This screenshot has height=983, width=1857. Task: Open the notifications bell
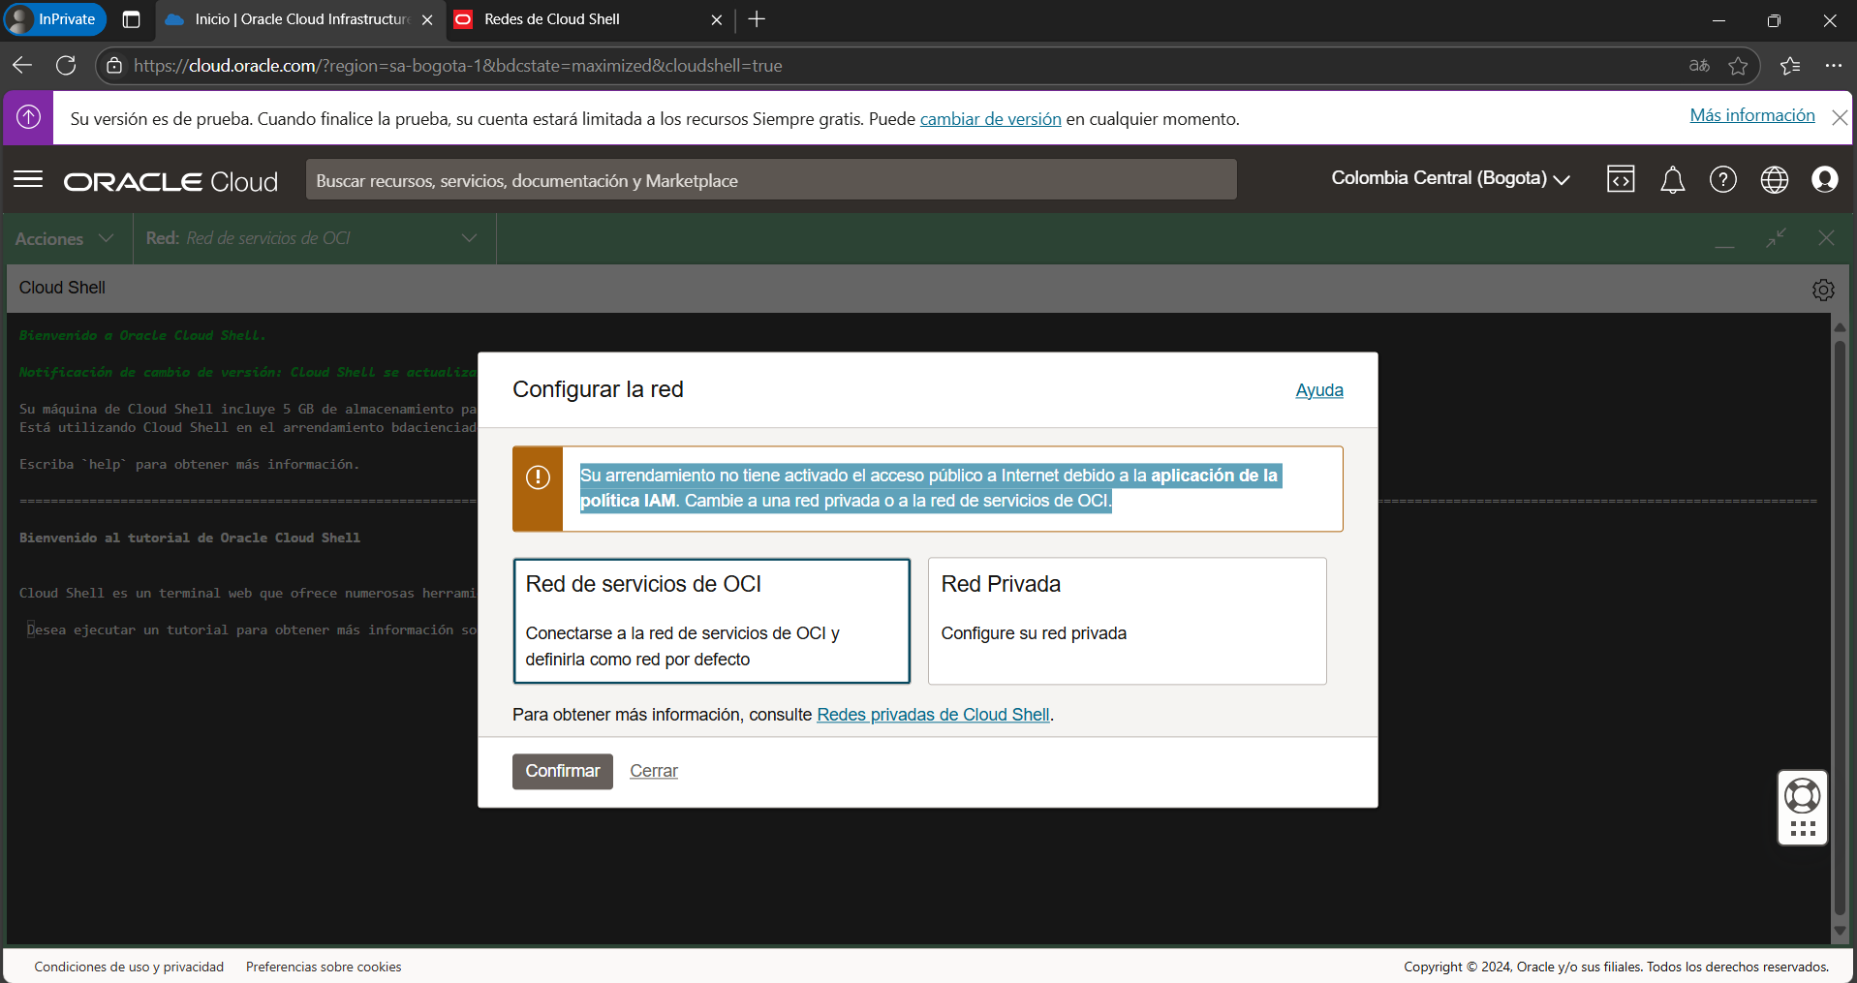click(1673, 180)
